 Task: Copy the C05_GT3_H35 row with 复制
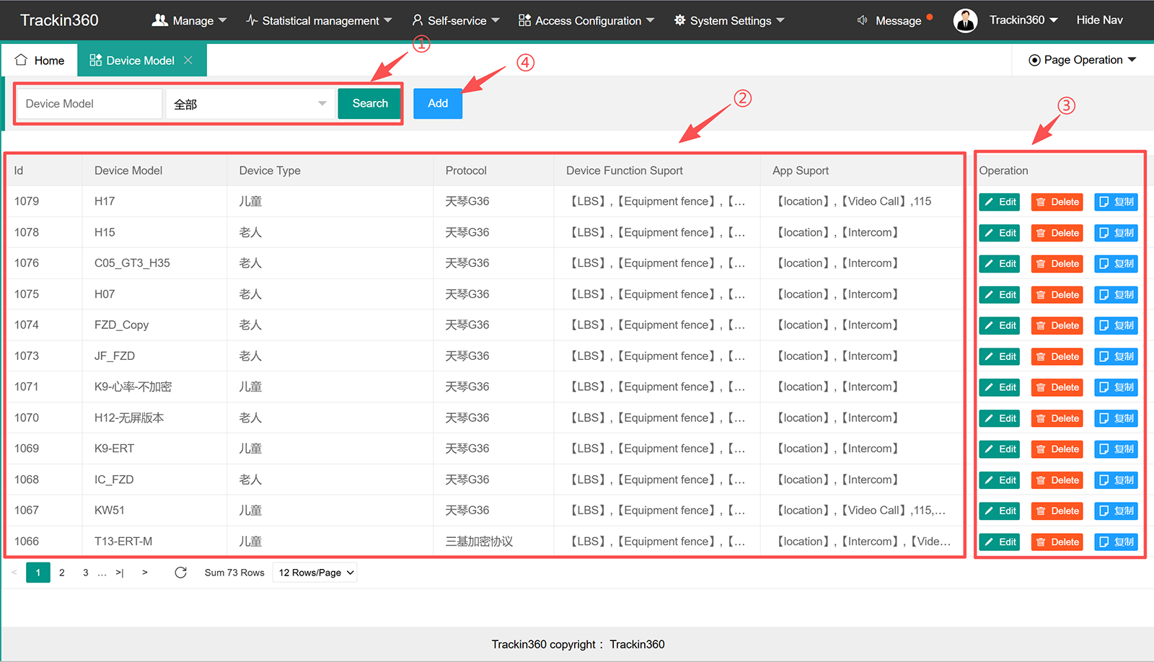click(1116, 264)
